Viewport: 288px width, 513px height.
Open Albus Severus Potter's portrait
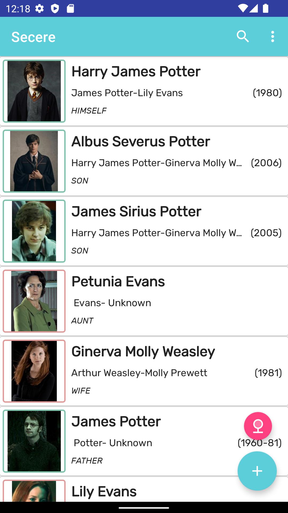34,161
